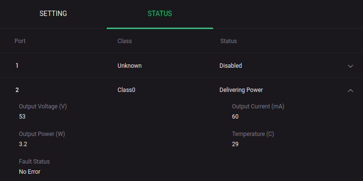Screen dimensions: 363x181
Task: Click the No Error fault status
Action: click(x=30, y=172)
